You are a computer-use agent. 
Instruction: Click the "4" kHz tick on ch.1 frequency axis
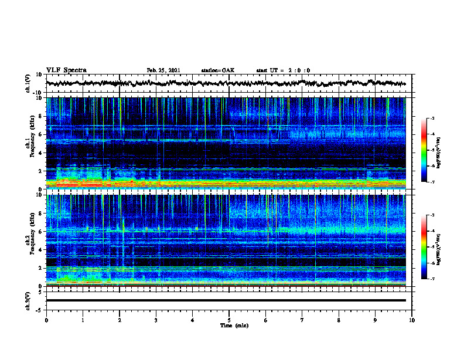(40, 153)
